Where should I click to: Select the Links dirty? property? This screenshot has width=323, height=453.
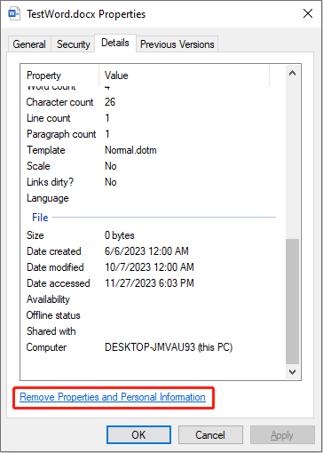tap(50, 182)
